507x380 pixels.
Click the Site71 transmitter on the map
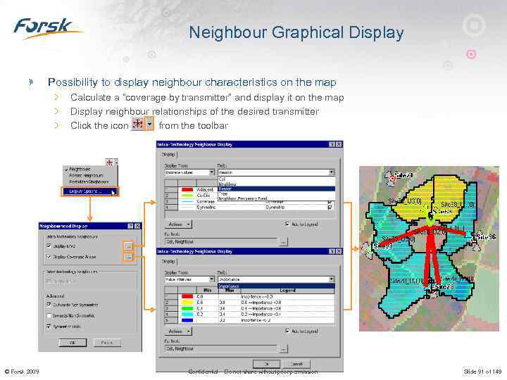coord(392,178)
